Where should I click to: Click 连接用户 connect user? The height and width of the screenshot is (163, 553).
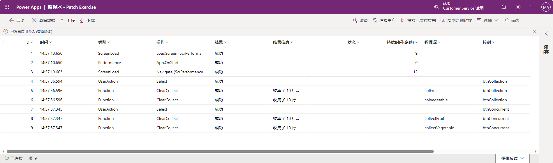tap(384, 20)
